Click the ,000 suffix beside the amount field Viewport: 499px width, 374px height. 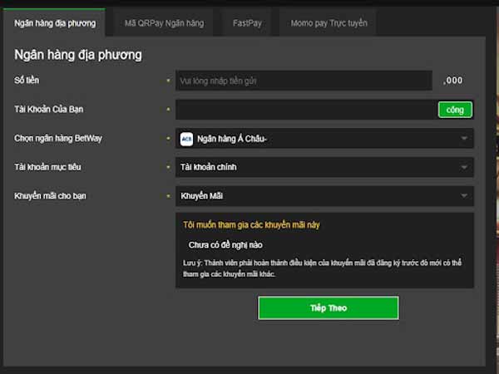point(453,81)
